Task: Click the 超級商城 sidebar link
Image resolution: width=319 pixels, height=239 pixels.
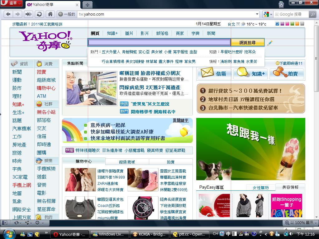Action: (46, 80)
